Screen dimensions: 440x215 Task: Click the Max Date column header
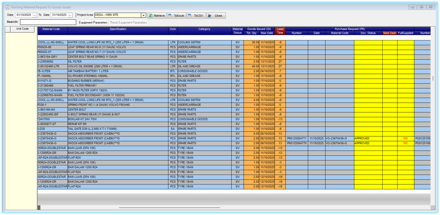click(267, 33)
